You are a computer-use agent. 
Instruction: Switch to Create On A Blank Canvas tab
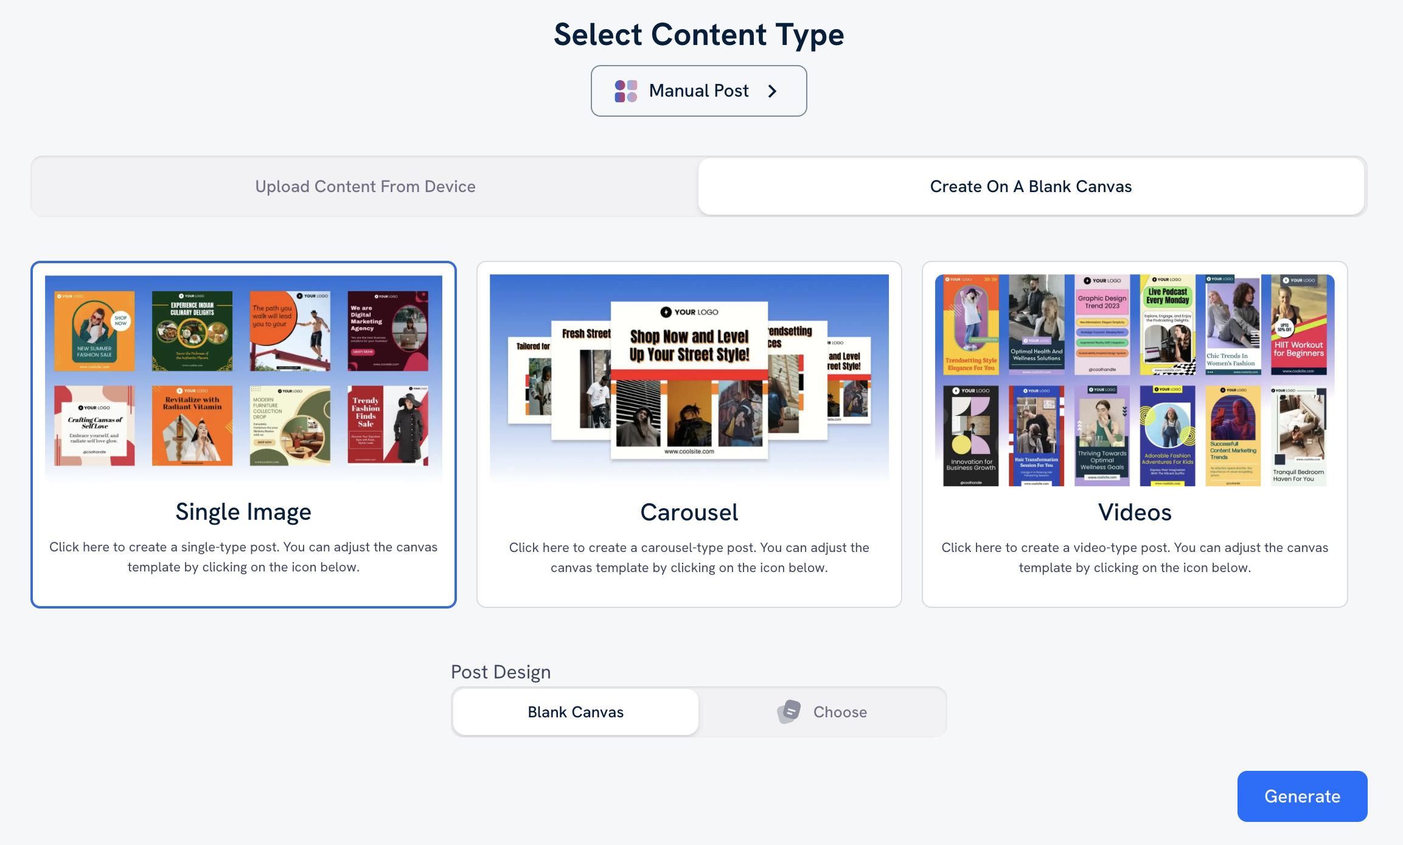[1030, 186]
